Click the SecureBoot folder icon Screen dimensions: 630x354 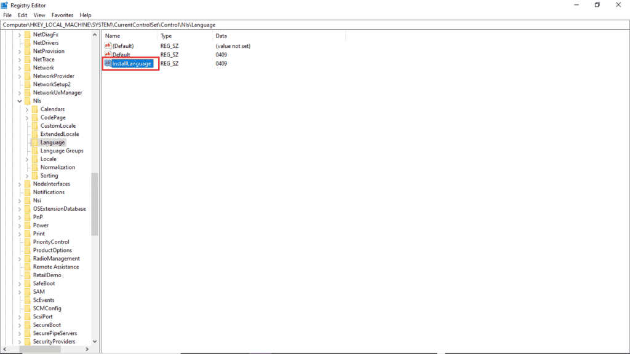tap(27, 324)
